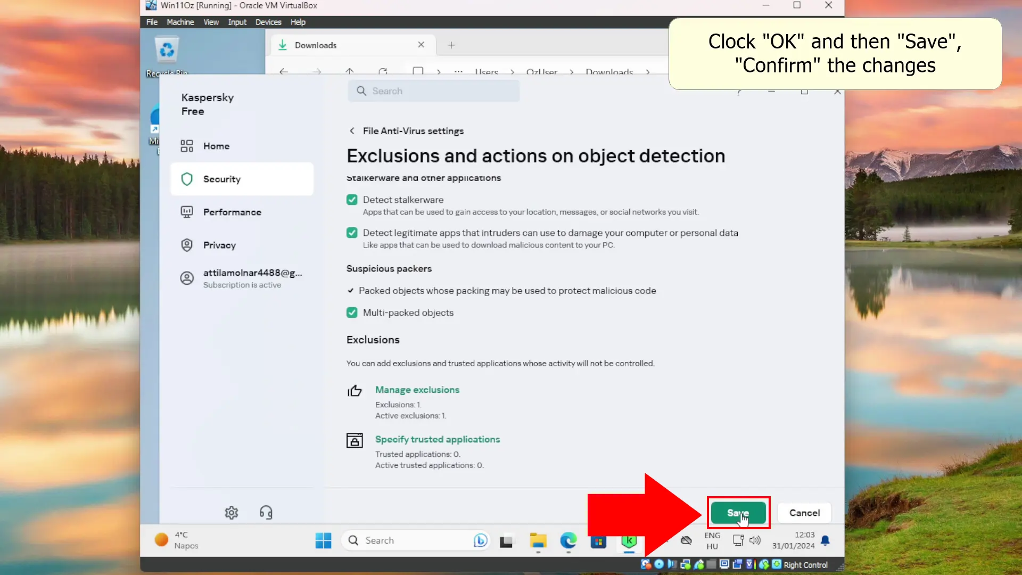Select the Downloads tab
The width and height of the screenshot is (1022, 575).
[316, 44]
